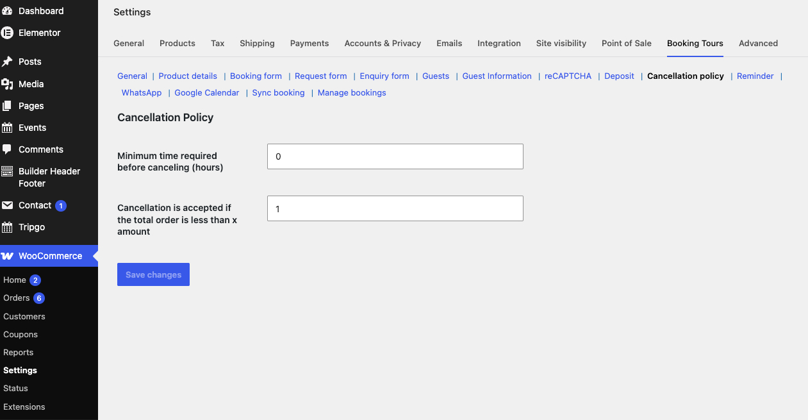Open Dashboard in the sidebar
The height and width of the screenshot is (420, 808).
click(x=41, y=11)
